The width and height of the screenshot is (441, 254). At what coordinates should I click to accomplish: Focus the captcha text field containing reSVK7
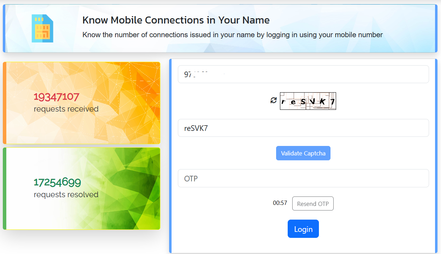tap(303, 128)
